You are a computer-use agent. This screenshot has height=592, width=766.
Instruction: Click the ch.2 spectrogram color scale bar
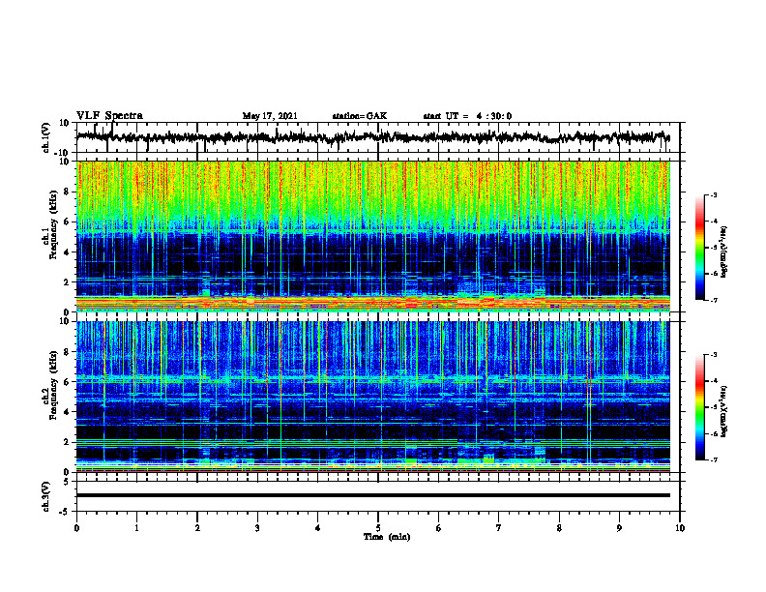700,407
